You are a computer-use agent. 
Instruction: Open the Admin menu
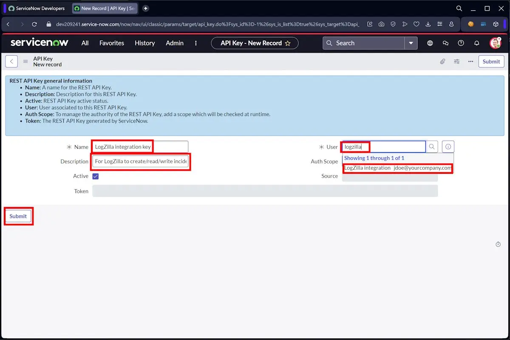tap(174, 43)
